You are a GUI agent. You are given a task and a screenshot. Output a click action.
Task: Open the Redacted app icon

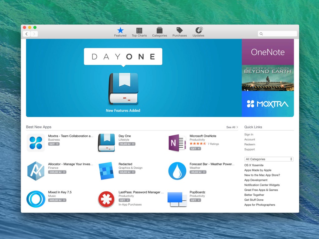coord(106,171)
